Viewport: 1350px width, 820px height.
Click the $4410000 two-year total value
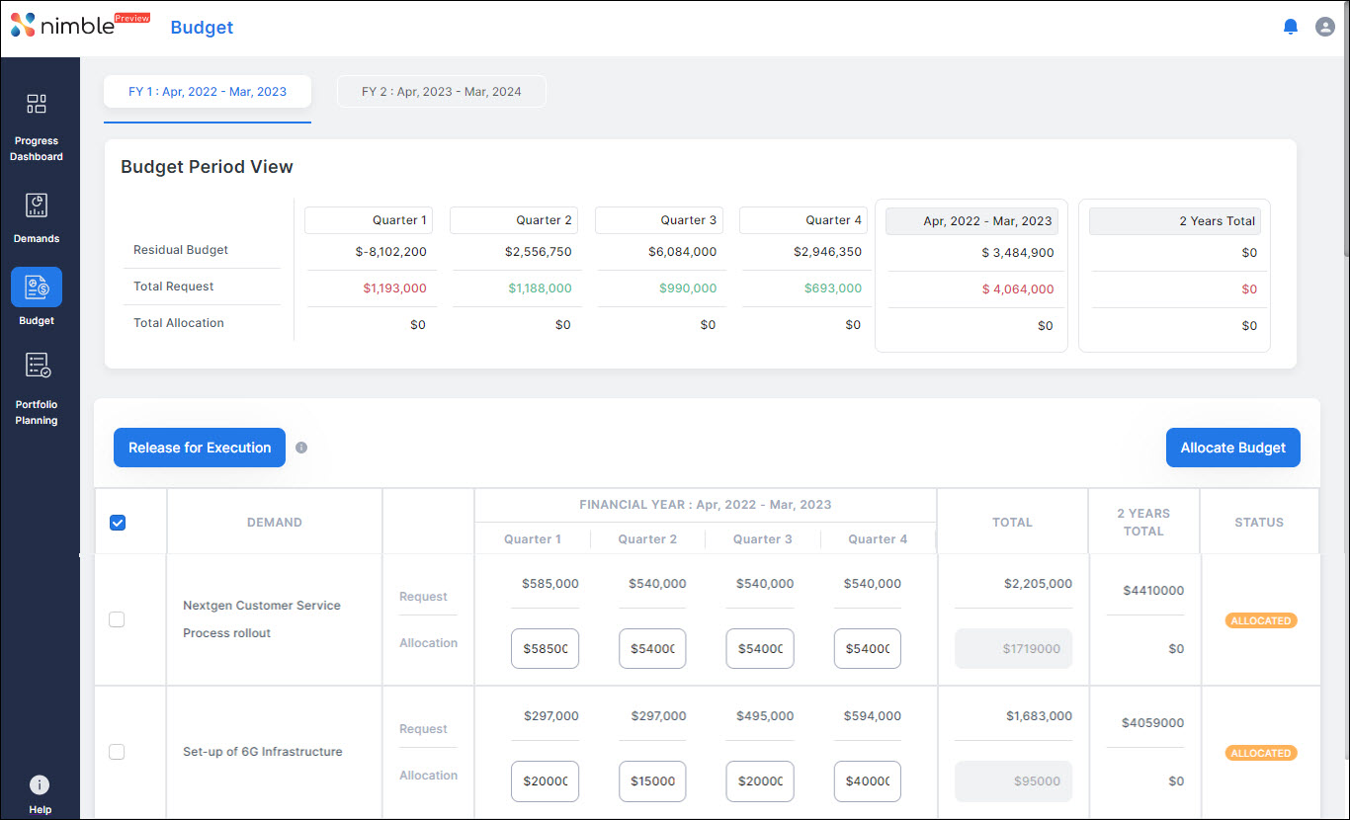point(1153,591)
